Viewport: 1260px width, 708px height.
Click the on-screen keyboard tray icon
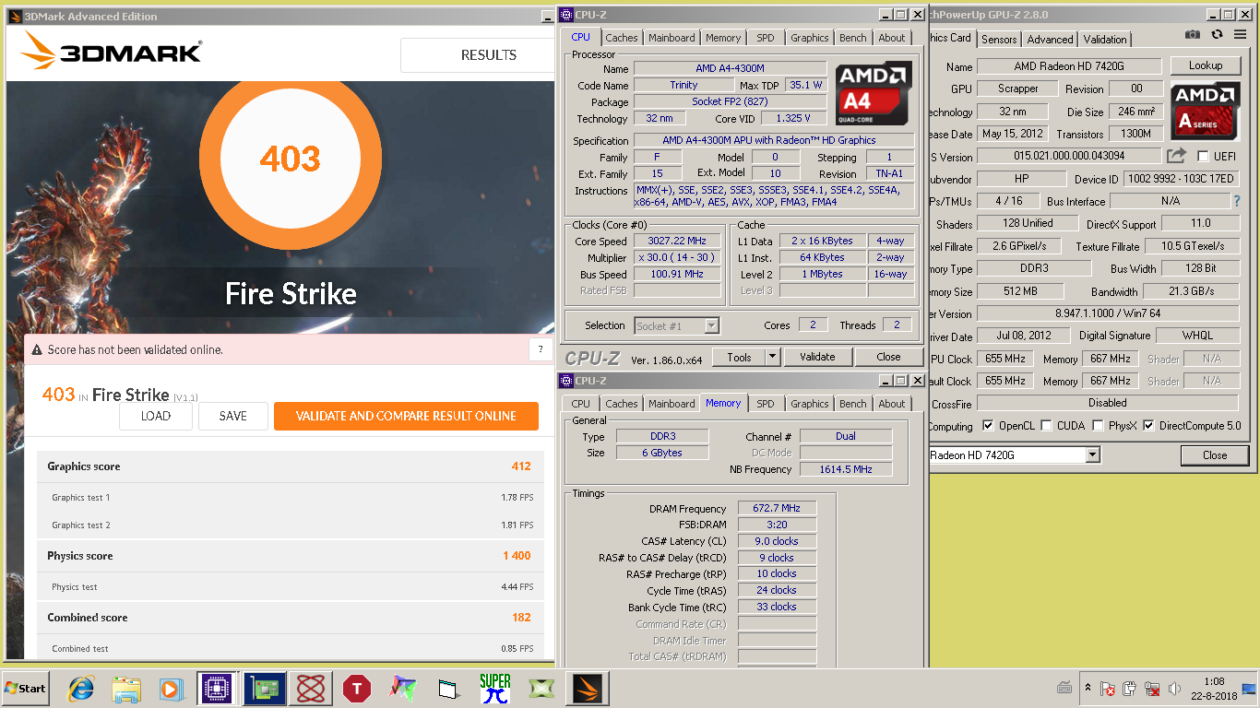(x=1064, y=688)
